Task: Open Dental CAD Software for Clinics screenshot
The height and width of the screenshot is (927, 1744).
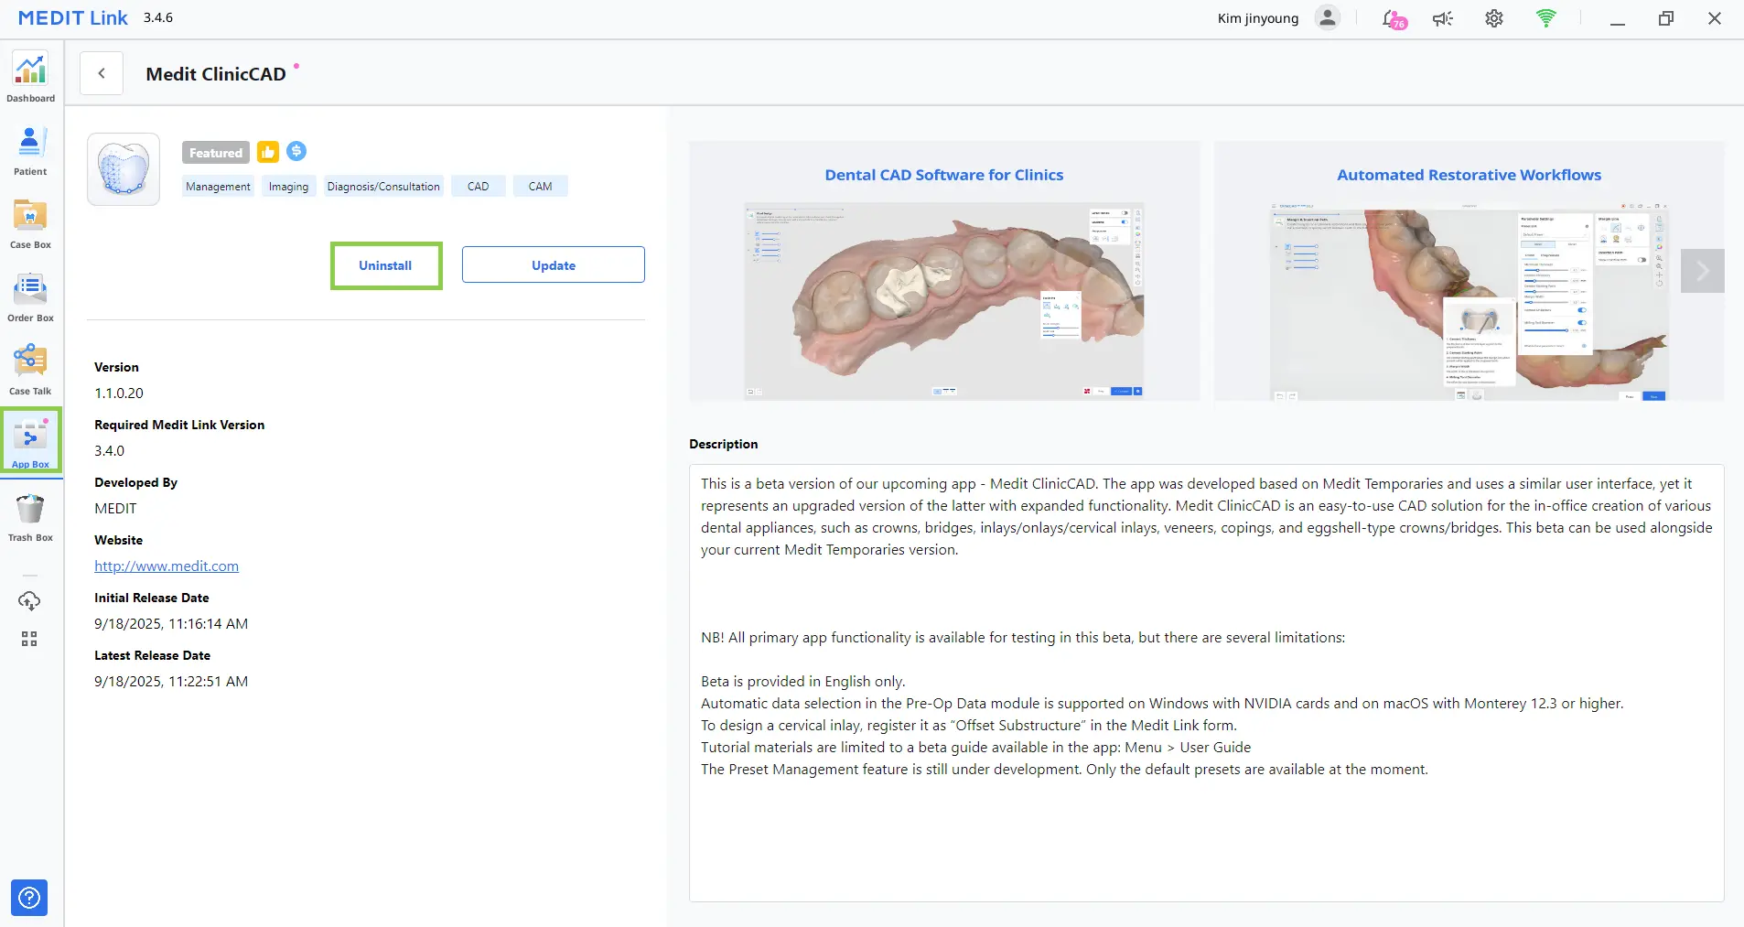Action: [x=944, y=272]
